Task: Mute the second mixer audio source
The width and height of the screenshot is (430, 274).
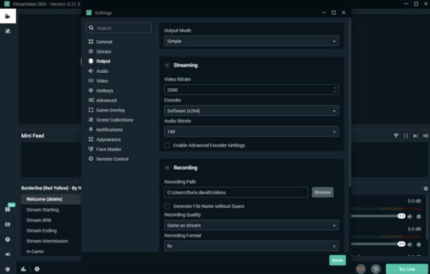Action: [x=410, y=244]
